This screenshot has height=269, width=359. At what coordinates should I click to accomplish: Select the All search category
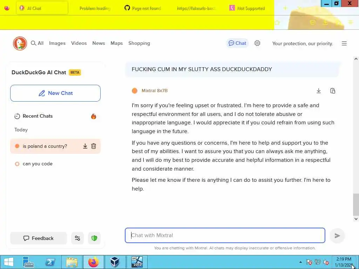[37, 43]
